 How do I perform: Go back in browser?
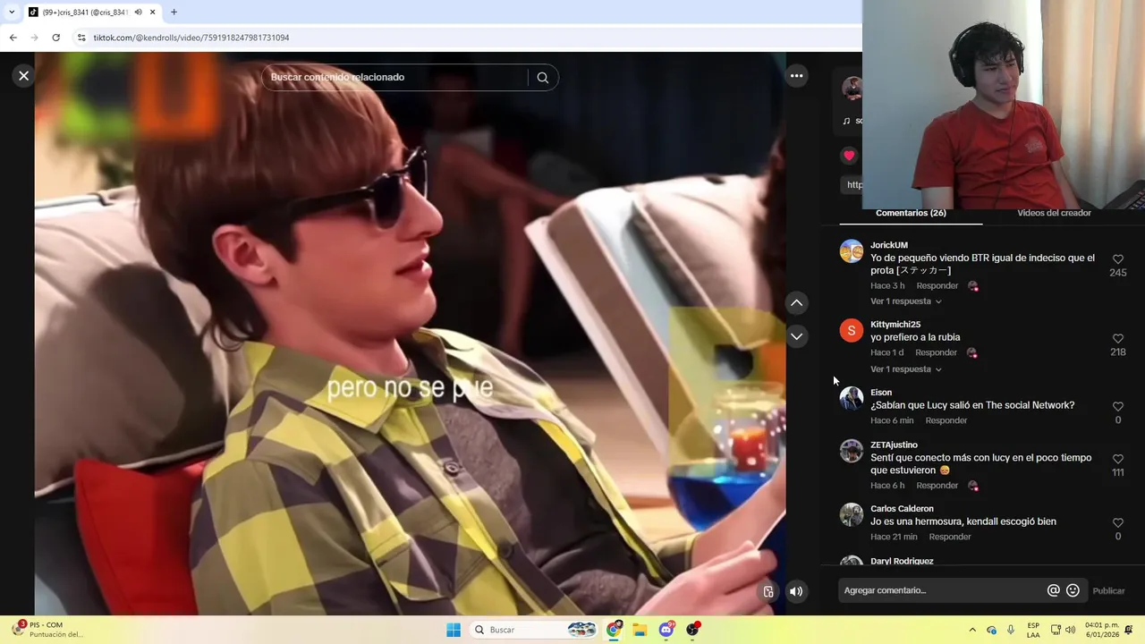(13, 38)
